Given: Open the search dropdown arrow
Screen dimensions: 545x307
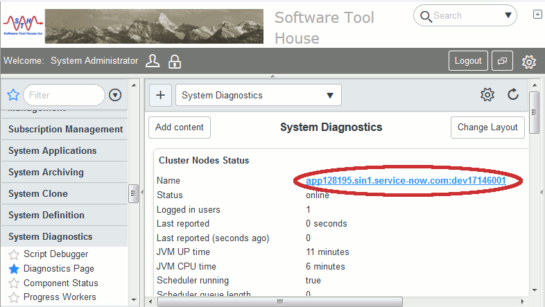Looking at the screenshot, I should pos(508,15).
